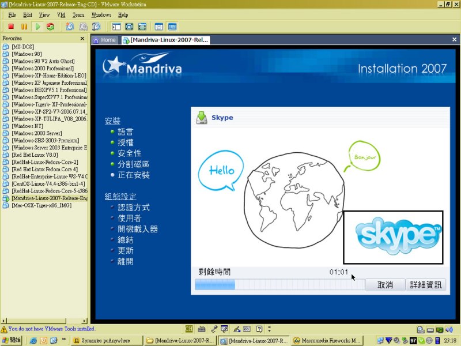The height and width of the screenshot is (346, 461).
Task: Open the VM menu
Action: tap(61, 15)
